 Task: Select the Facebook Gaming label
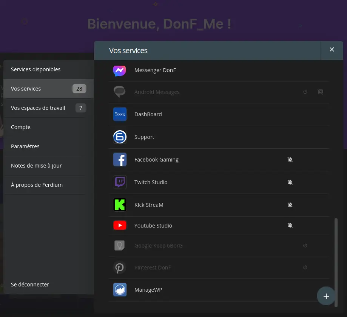pyautogui.click(x=156, y=160)
